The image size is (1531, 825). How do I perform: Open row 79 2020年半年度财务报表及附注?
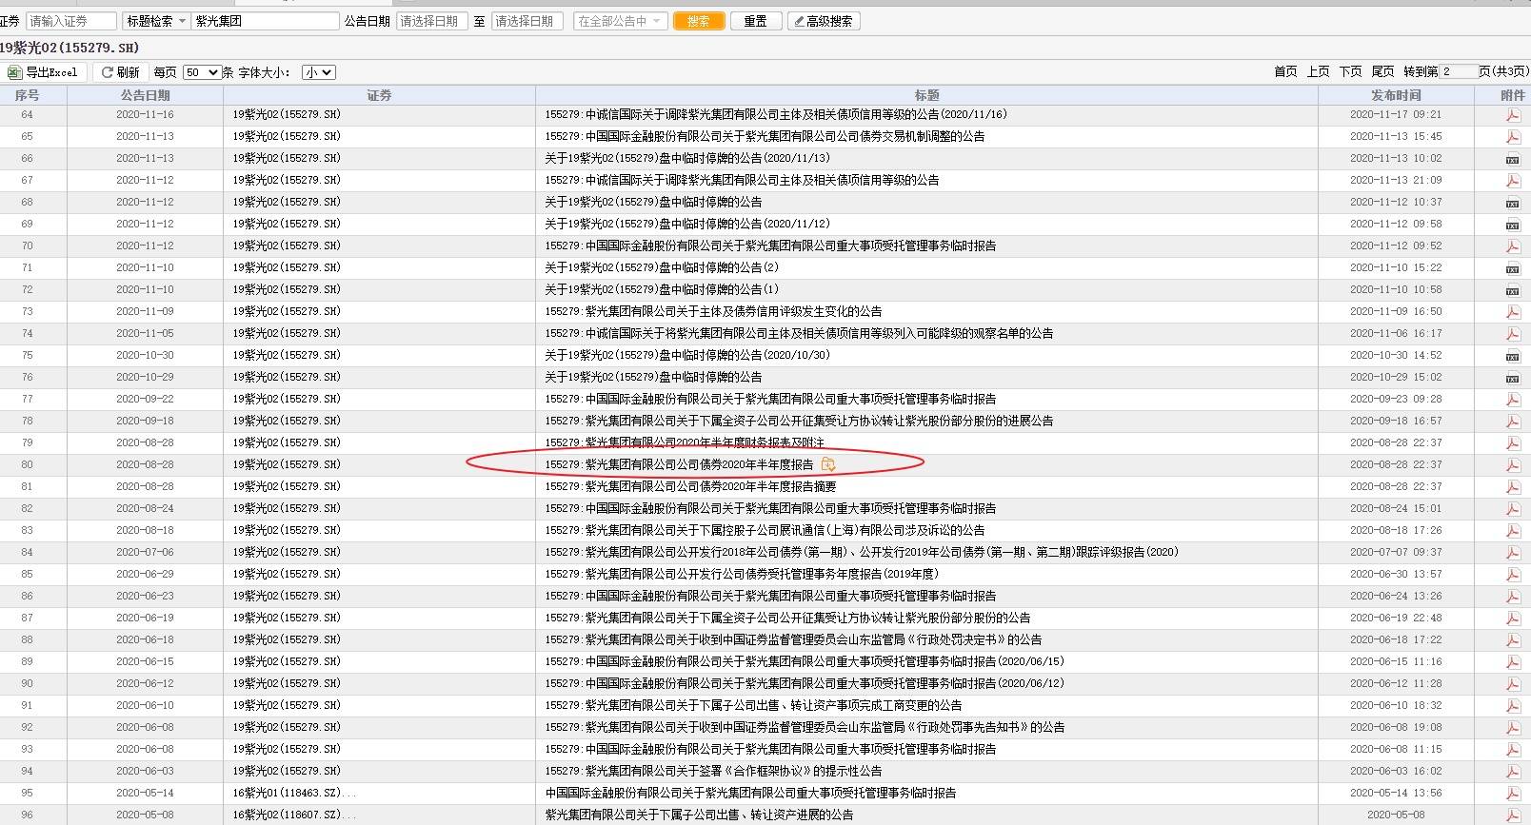click(685, 443)
